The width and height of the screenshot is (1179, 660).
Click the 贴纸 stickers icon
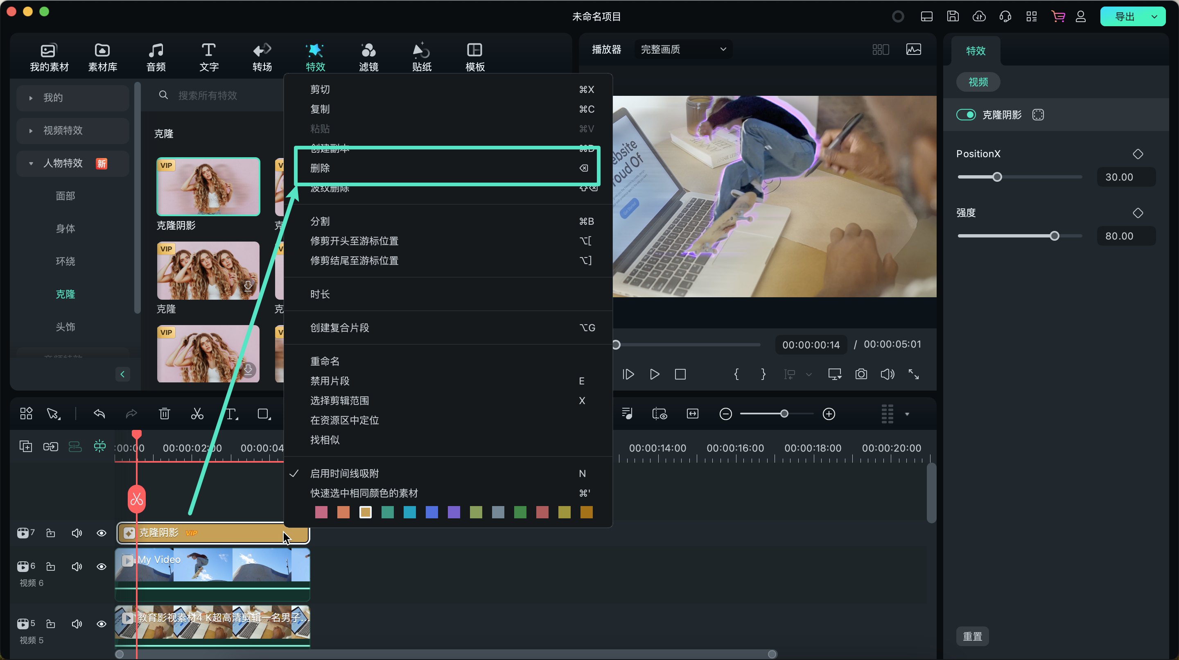coord(422,50)
